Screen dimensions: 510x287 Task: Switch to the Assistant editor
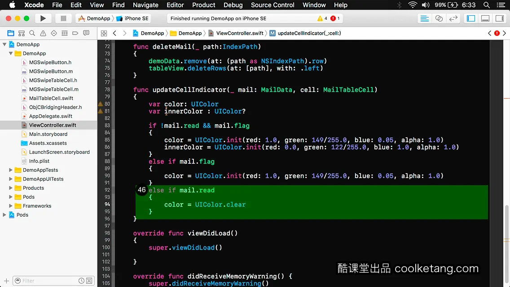[x=439, y=18]
